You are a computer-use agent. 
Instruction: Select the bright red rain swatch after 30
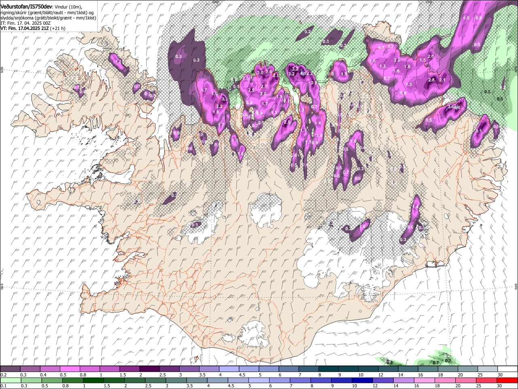(507, 380)
